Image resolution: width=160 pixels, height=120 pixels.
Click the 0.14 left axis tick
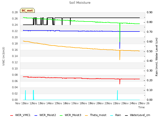tap(15, 56)
